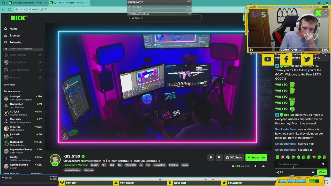
Task: Open offline followed channel WhyTryBlaze
Action: [x=23, y=62]
